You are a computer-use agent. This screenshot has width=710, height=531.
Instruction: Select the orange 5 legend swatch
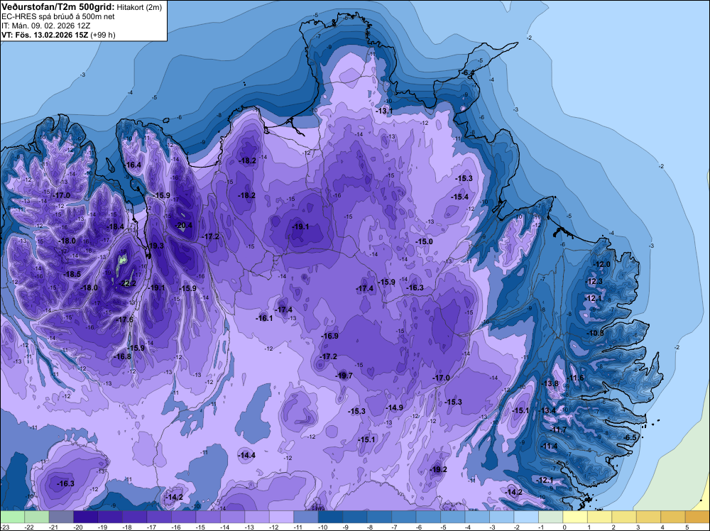(697, 517)
